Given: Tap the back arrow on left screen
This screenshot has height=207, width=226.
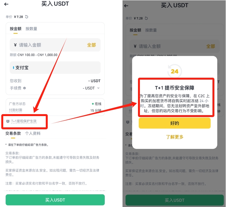Looking at the screenshot, I should [x=6, y=4].
